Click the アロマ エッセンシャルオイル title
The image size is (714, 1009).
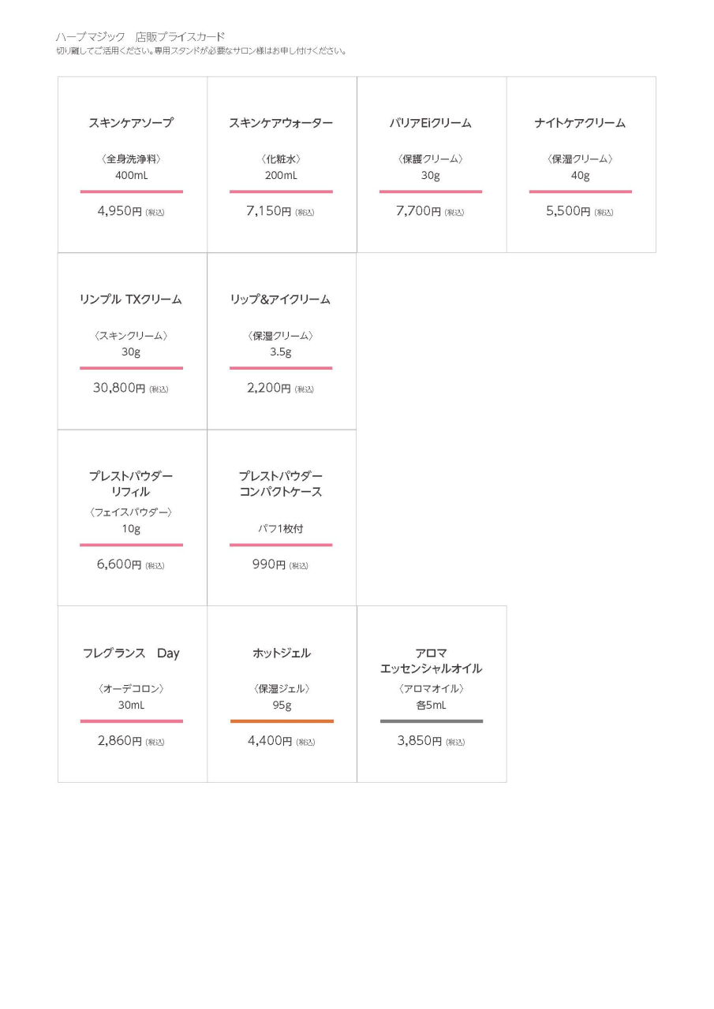pos(431,661)
